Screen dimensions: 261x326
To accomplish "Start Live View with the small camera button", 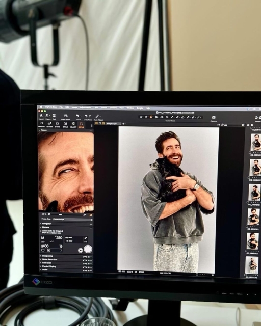I will [x=81, y=250].
